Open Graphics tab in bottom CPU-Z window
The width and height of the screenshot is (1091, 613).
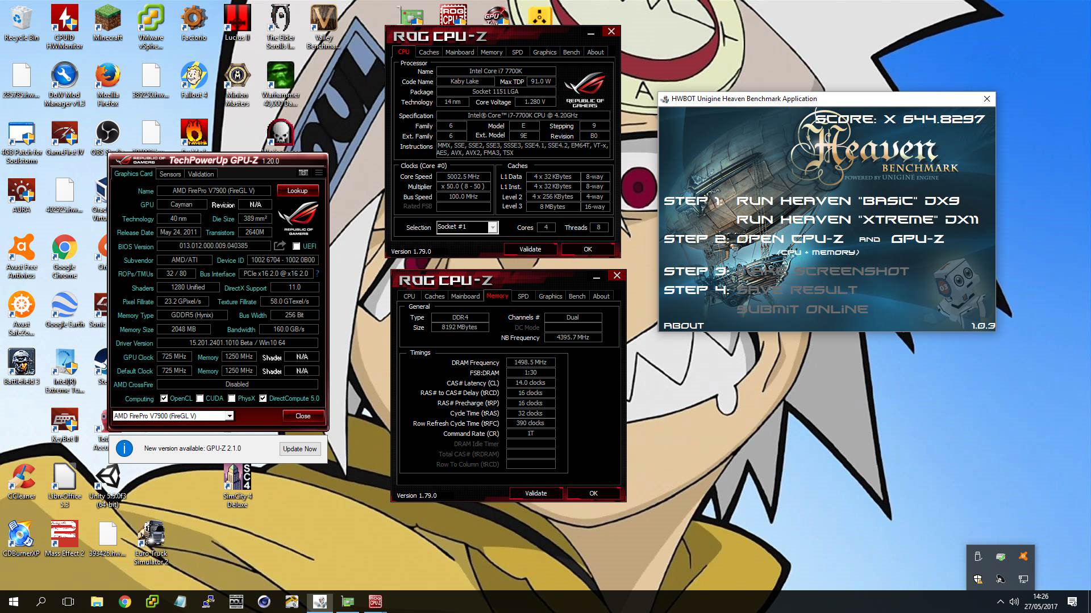click(551, 296)
